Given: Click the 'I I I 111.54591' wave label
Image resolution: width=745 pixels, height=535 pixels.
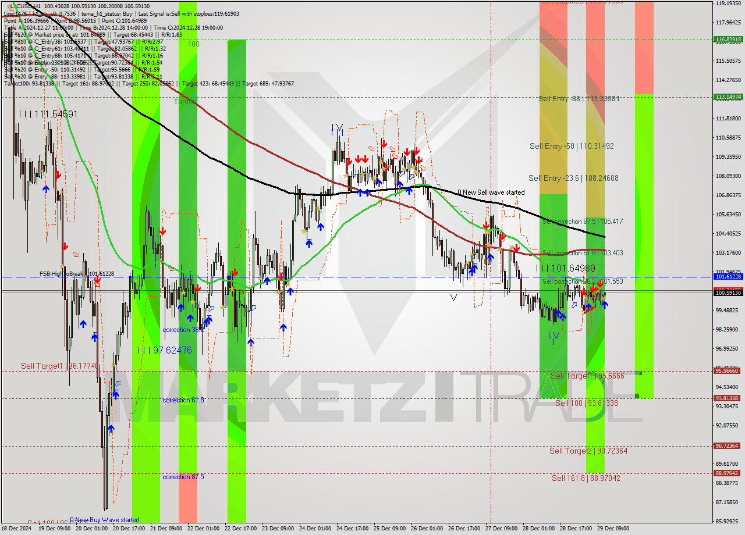Looking at the screenshot, I should [x=48, y=115].
